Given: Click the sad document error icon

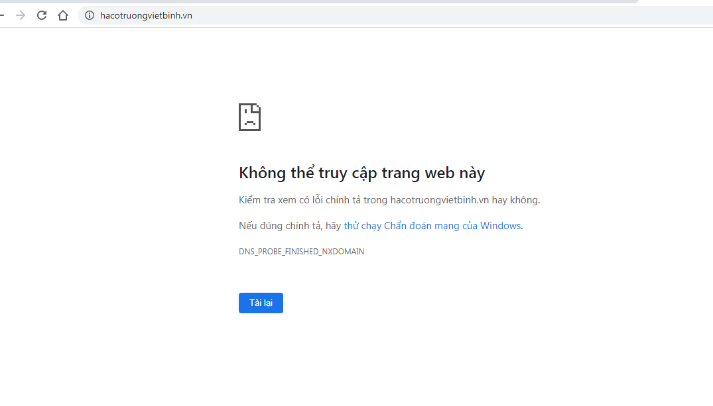Looking at the screenshot, I should click(x=250, y=117).
